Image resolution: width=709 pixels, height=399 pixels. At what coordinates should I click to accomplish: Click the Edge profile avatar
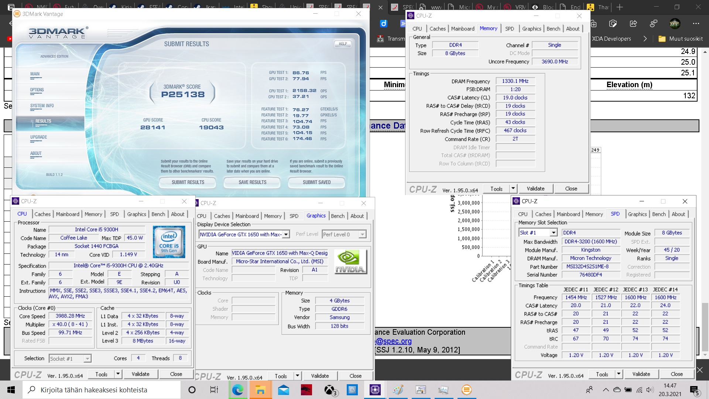coord(675,24)
